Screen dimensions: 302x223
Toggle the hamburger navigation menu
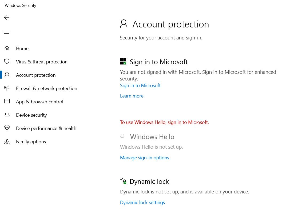click(x=7, y=32)
